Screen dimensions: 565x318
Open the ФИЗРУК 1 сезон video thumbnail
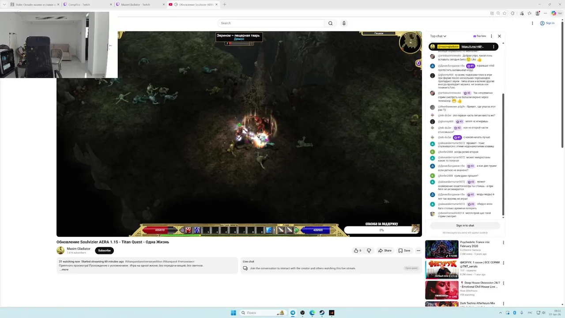click(x=441, y=270)
